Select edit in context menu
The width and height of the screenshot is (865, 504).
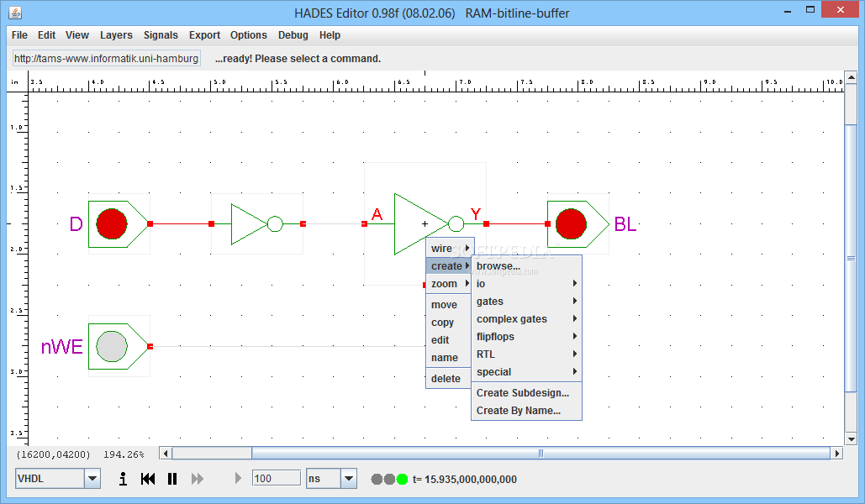coord(449,339)
